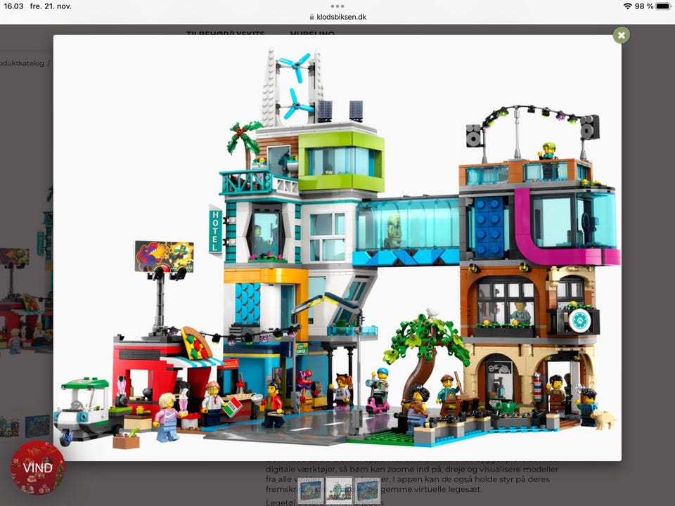Tap the Wi-Fi icon in status bar
Screen dimensions: 675x506
(628, 6)
